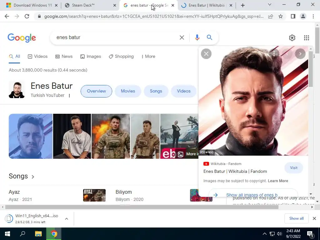Select the Images search filter
Image resolution: width=320 pixels, height=240 pixels.
91,56
